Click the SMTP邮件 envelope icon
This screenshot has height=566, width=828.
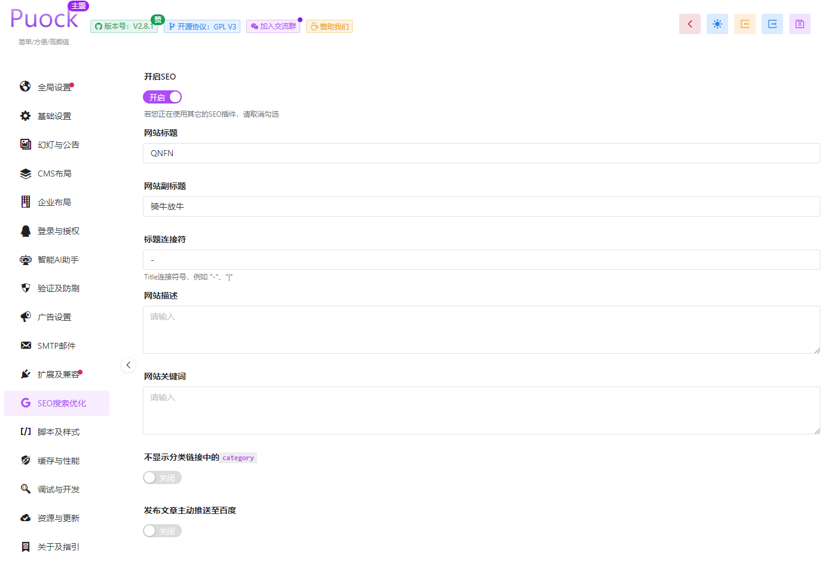[25, 346]
